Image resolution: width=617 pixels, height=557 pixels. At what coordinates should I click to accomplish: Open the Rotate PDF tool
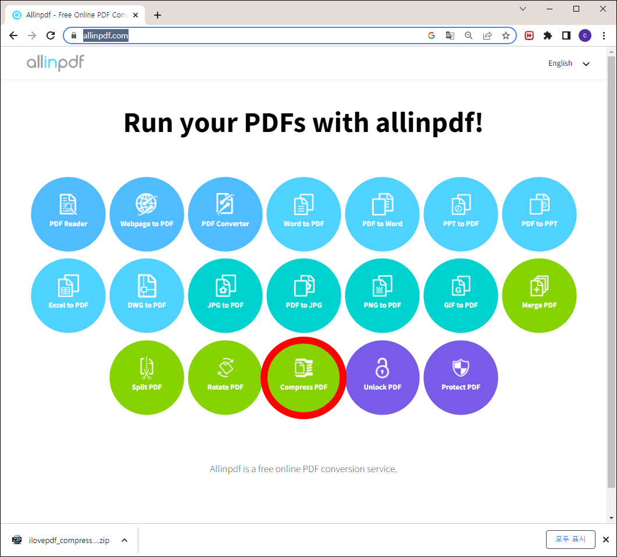[x=225, y=377]
